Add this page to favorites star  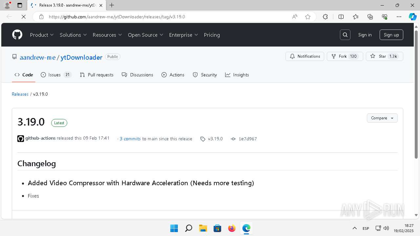click(x=308, y=17)
